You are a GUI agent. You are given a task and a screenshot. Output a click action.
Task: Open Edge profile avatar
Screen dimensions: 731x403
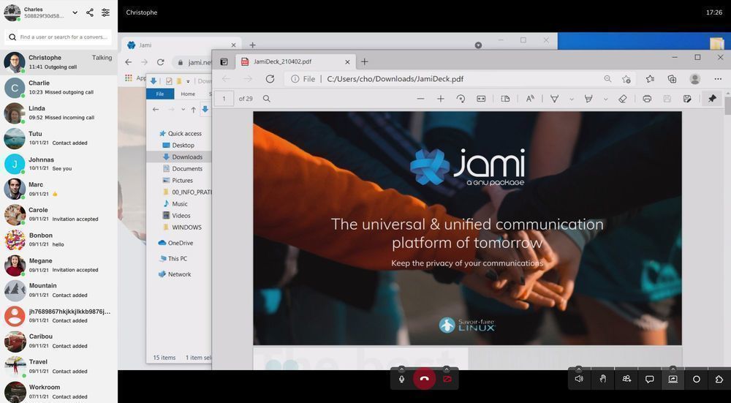[695, 79]
